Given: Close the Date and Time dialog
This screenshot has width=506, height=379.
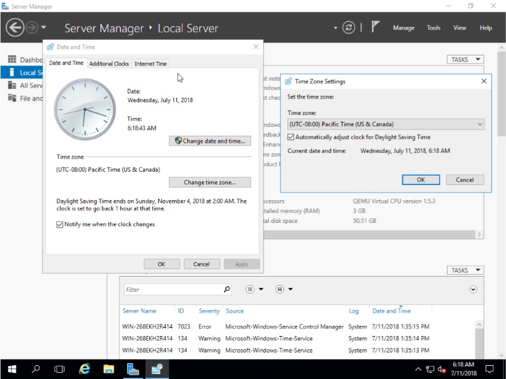Looking at the screenshot, I should coord(256,47).
